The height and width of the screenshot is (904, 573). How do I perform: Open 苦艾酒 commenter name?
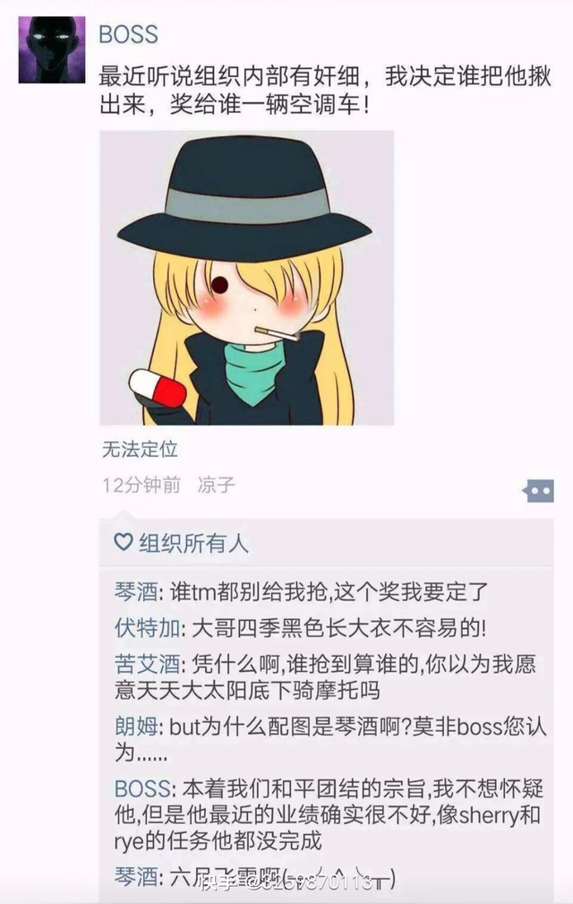[x=147, y=664]
